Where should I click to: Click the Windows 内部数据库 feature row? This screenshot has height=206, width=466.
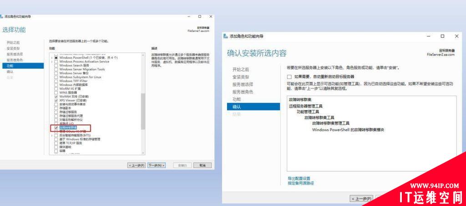73,85
